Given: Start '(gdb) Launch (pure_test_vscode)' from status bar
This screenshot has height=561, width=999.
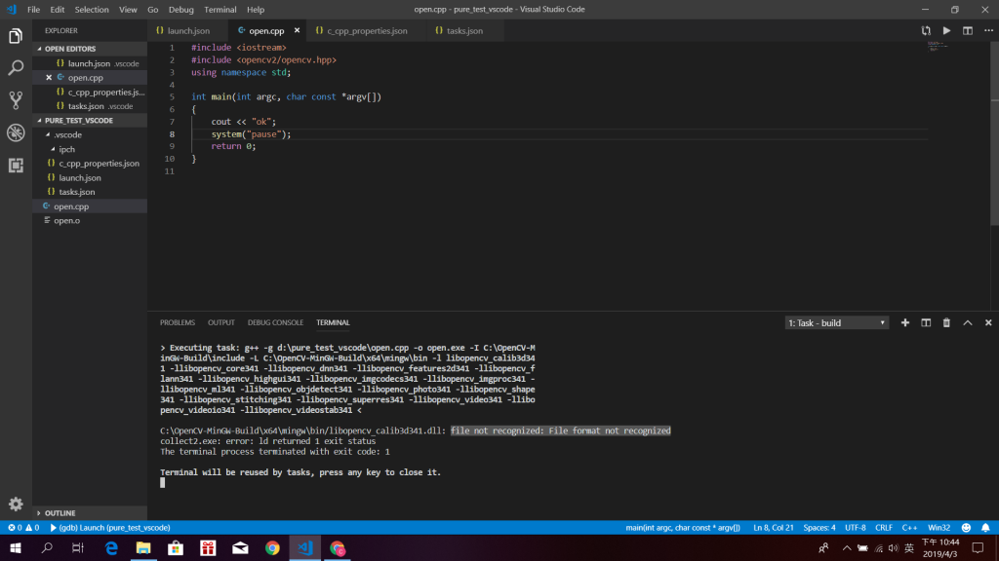Looking at the screenshot, I should [110, 527].
